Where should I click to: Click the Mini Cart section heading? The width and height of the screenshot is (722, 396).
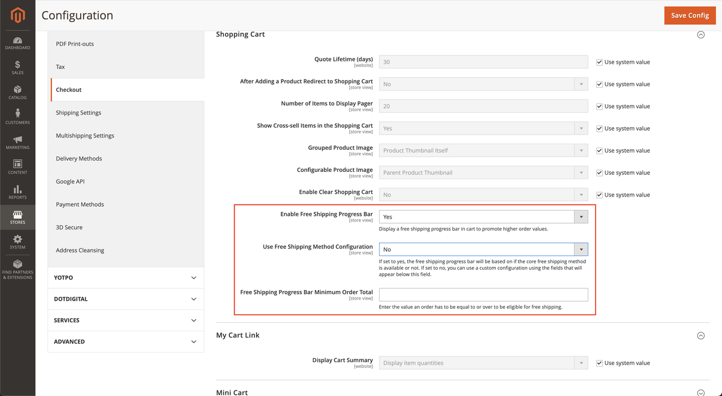[232, 393]
